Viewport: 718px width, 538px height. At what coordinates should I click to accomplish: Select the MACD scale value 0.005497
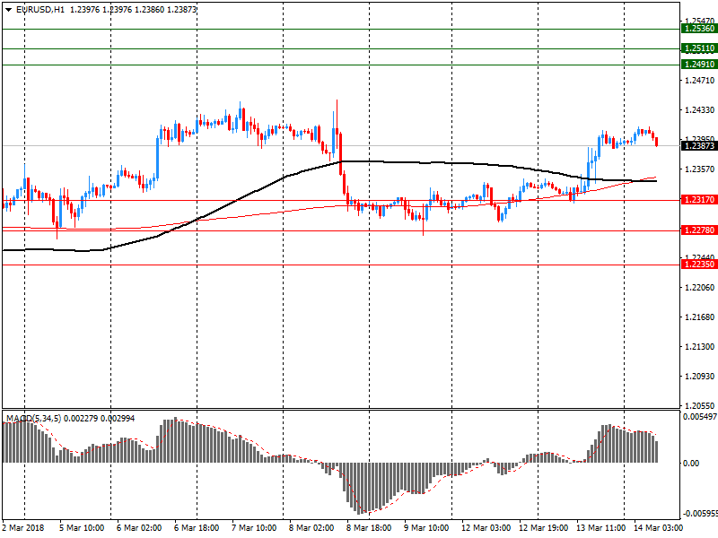click(x=700, y=417)
